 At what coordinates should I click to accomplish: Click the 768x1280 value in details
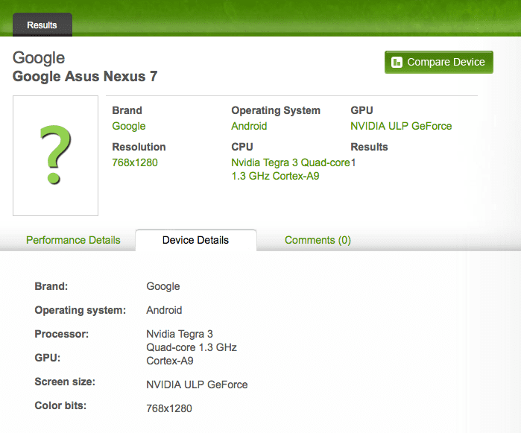click(169, 408)
